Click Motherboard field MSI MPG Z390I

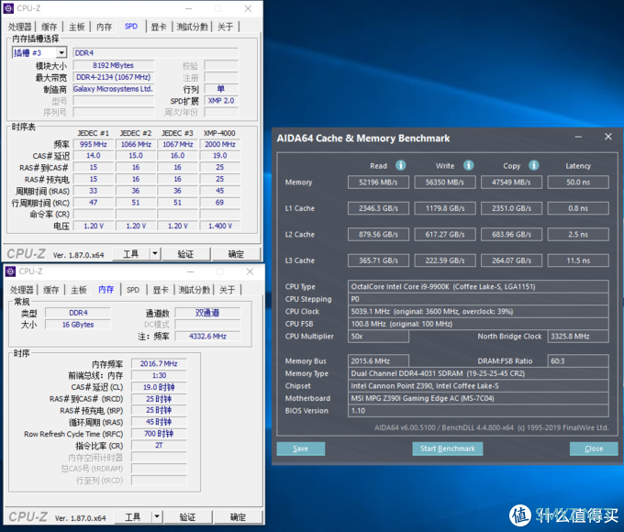478,398
